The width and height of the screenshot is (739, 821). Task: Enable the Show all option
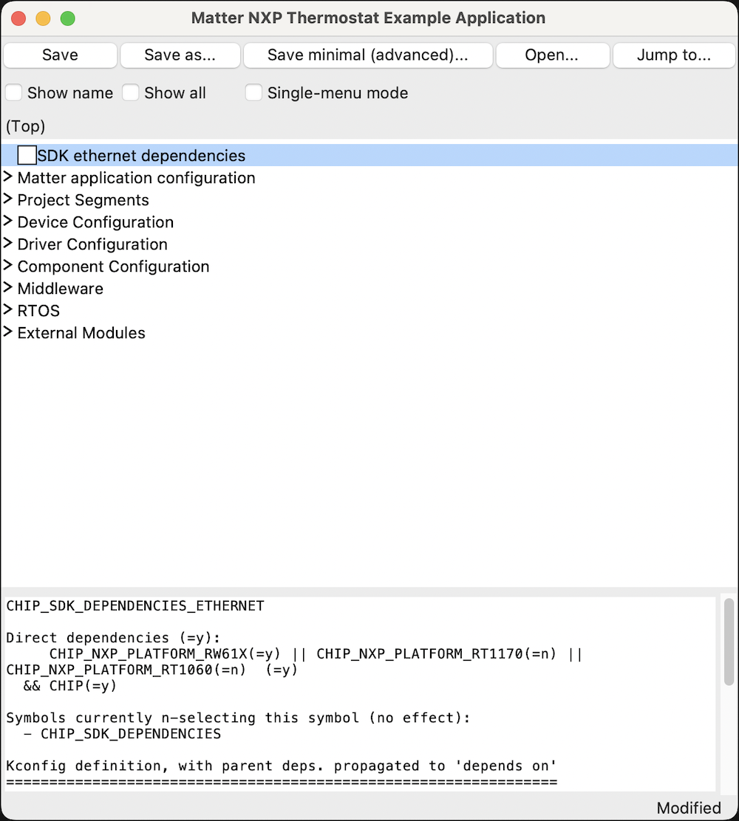(x=130, y=93)
